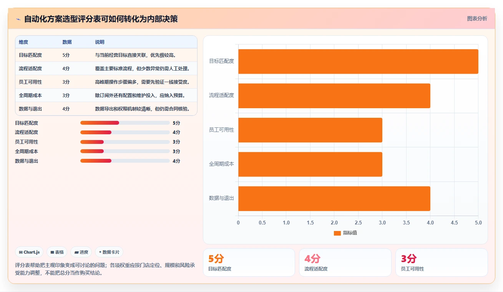The width and height of the screenshot is (503, 292).
Task: Click the x-axis label 5.0
Action: [x=478, y=223]
